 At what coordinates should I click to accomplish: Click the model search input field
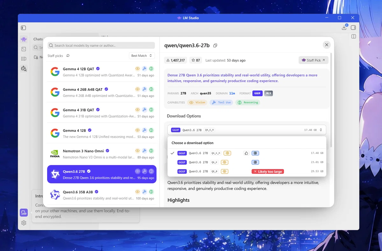click(x=101, y=46)
